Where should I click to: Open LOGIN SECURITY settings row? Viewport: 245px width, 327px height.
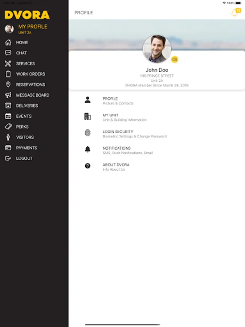pos(157,134)
